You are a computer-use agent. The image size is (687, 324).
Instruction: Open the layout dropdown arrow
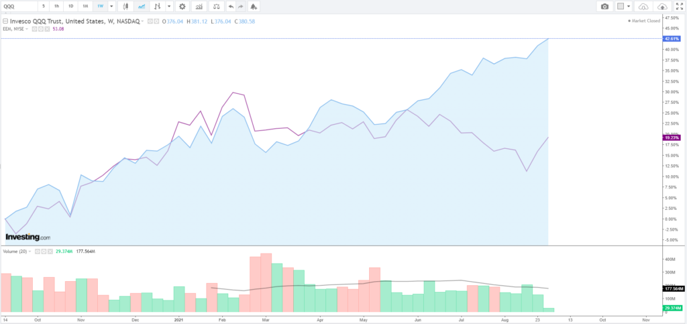point(629,7)
